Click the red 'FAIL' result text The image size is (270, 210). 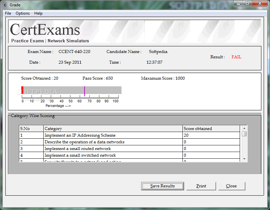(x=236, y=57)
